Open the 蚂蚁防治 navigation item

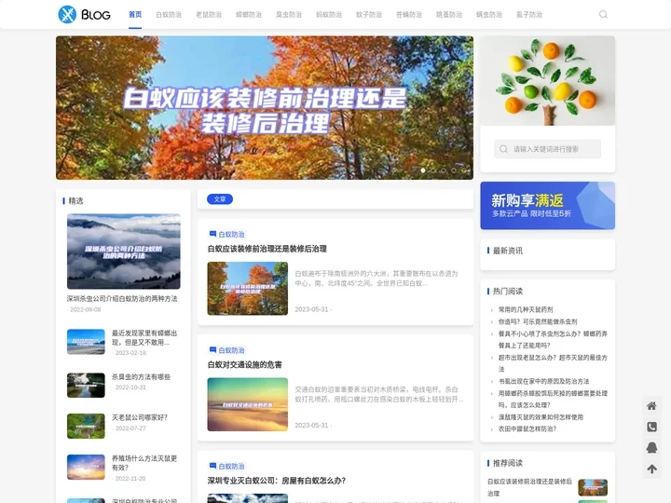pos(329,15)
